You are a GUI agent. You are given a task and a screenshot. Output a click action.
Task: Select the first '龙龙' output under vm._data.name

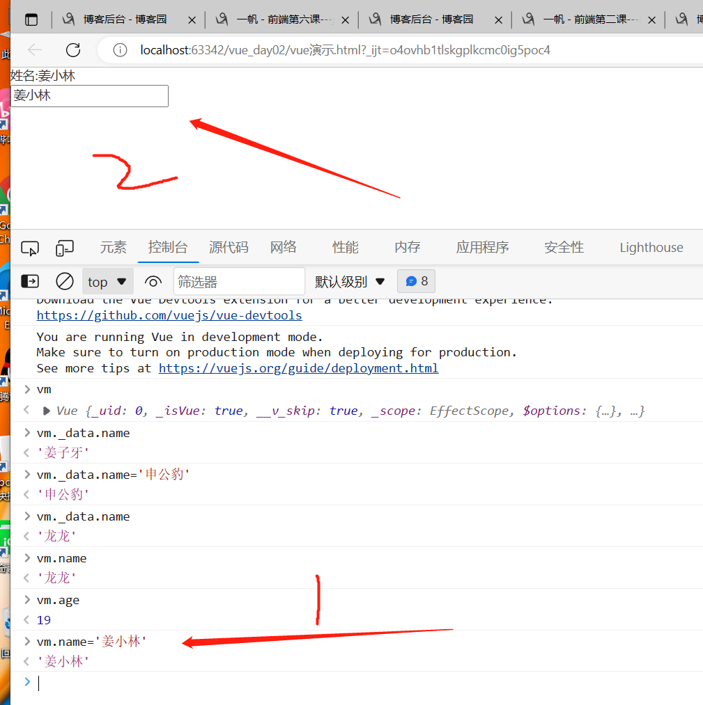pos(56,537)
